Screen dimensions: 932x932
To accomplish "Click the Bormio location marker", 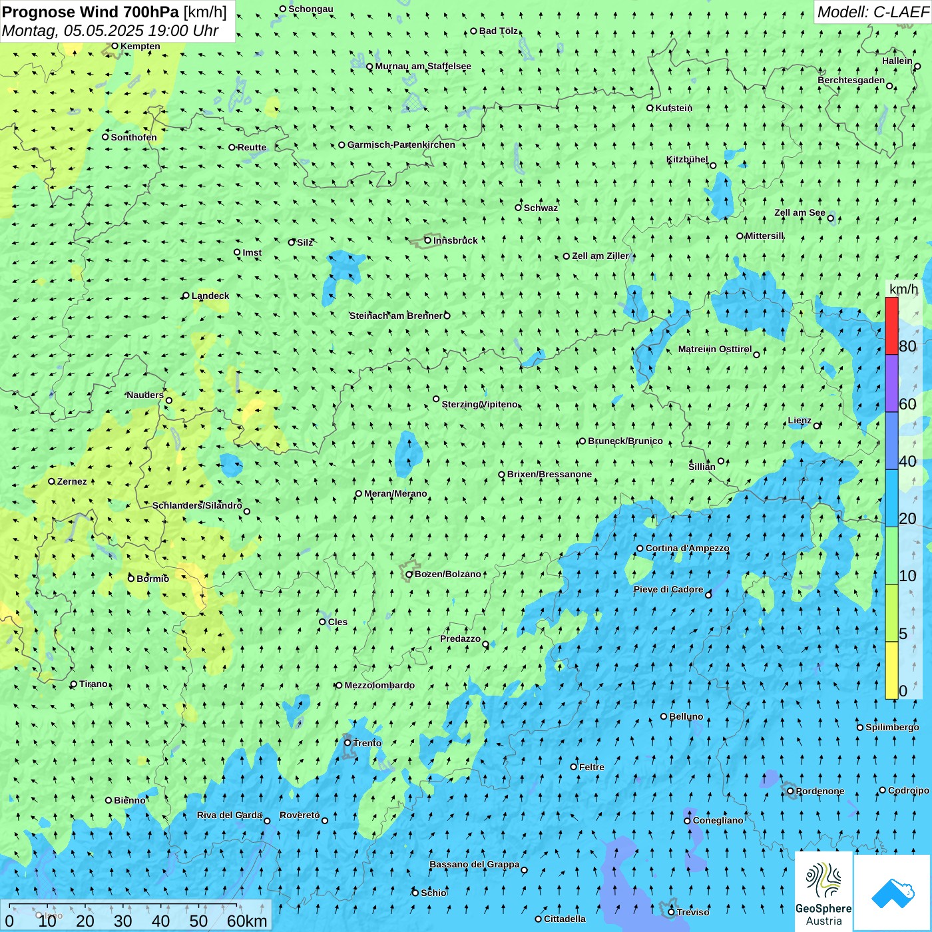I will tap(130, 579).
